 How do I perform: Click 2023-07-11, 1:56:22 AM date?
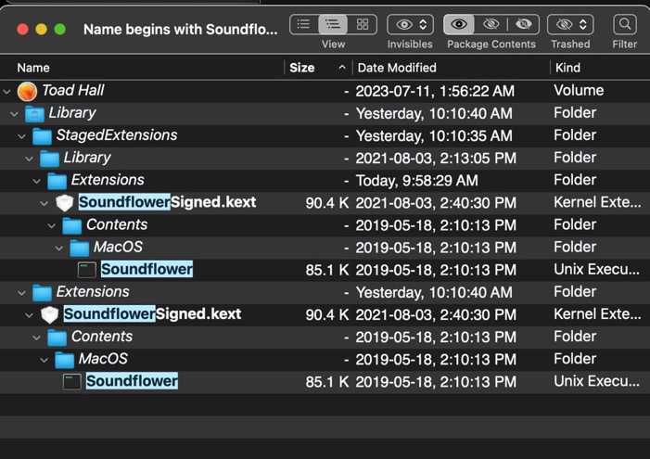pos(435,91)
